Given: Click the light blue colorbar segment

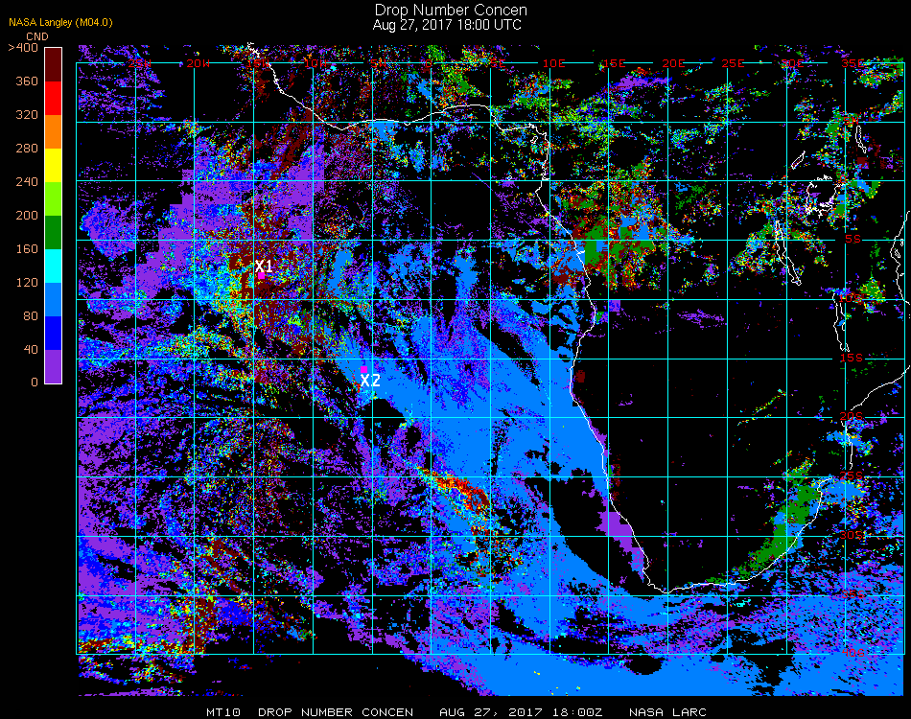Looking at the screenshot, I should point(53,300).
